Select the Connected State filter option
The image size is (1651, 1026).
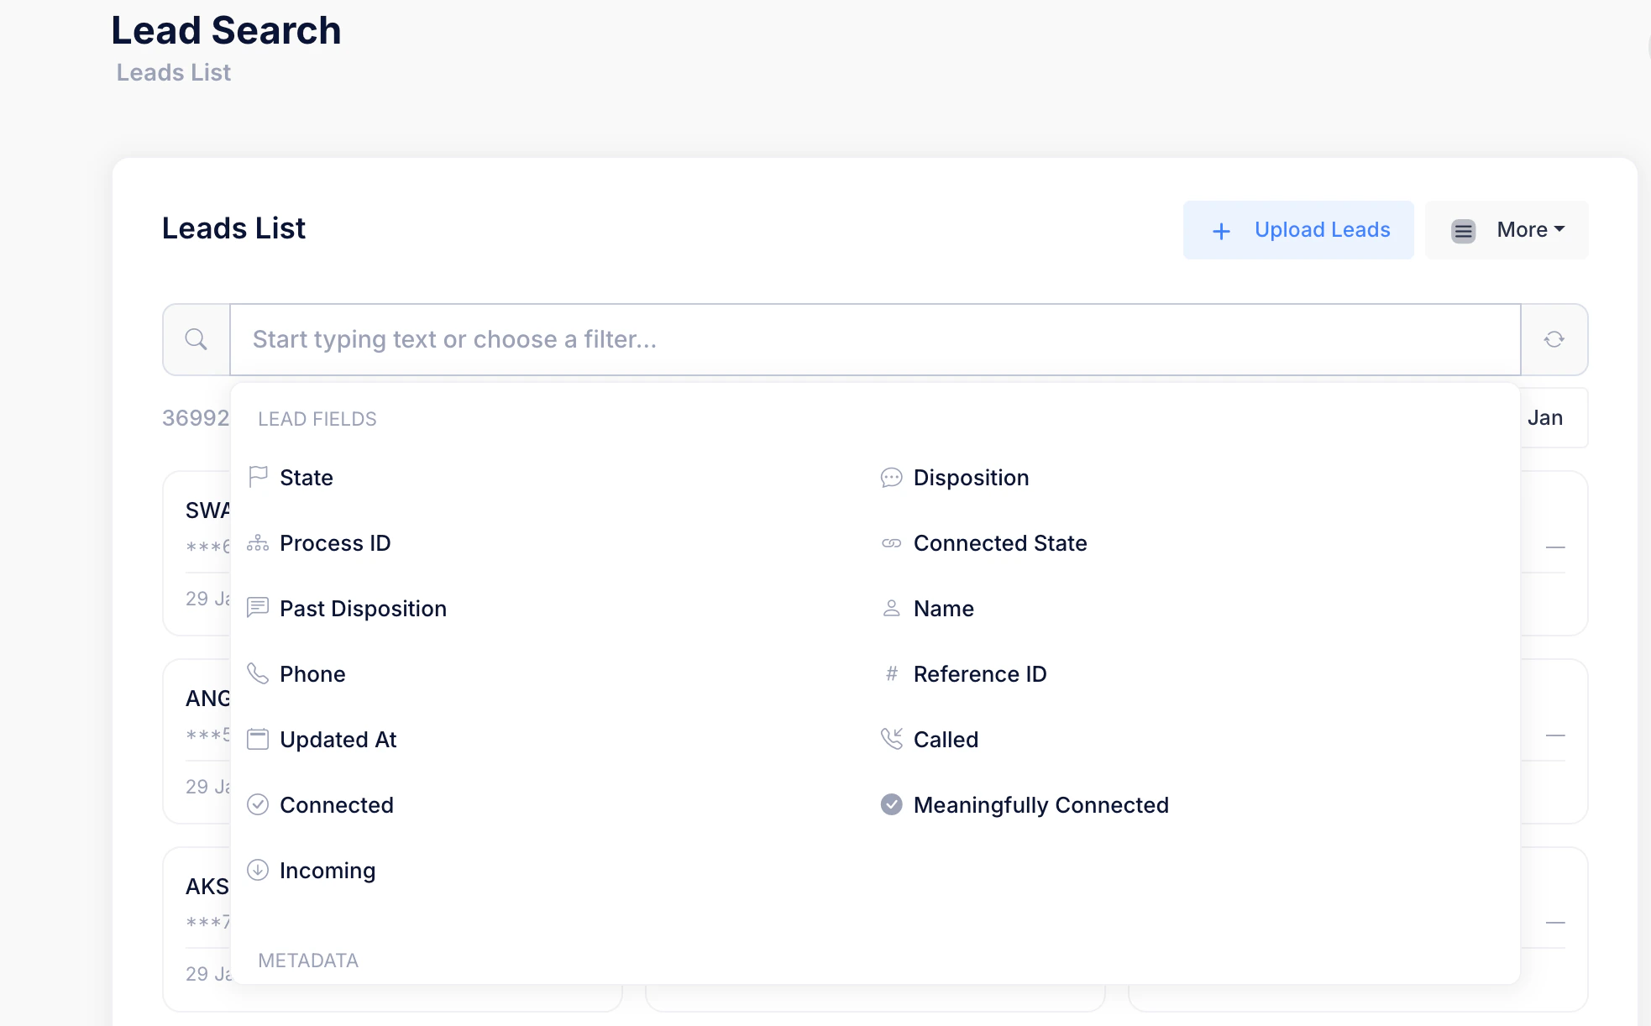pos(999,543)
